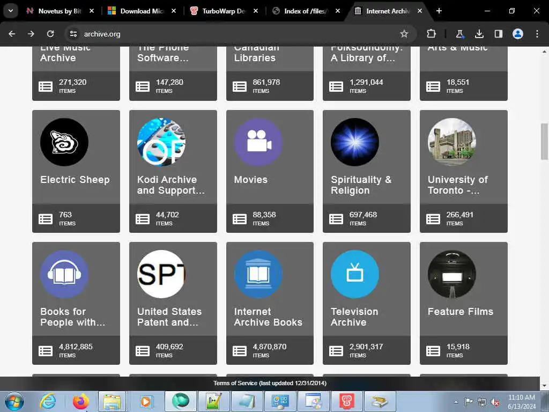This screenshot has height=412, width=549.
Task: Open Firefox from the taskbar
Action: pyautogui.click(x=81, y=401)
